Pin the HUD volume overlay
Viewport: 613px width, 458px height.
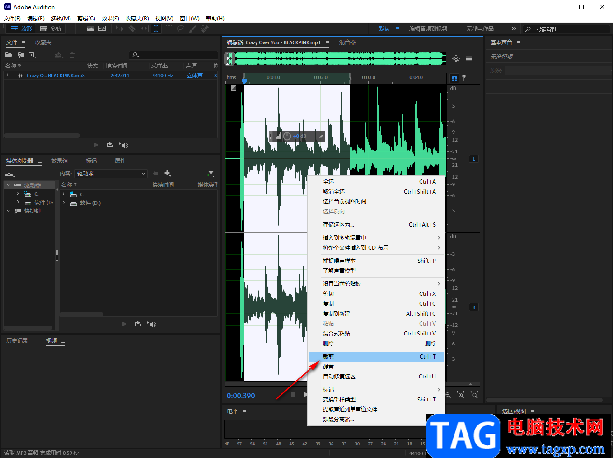coord(321,136)
